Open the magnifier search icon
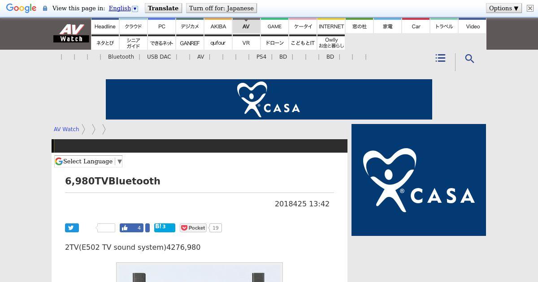The width and height of the screenshot is (538, 282). (469, 59)
